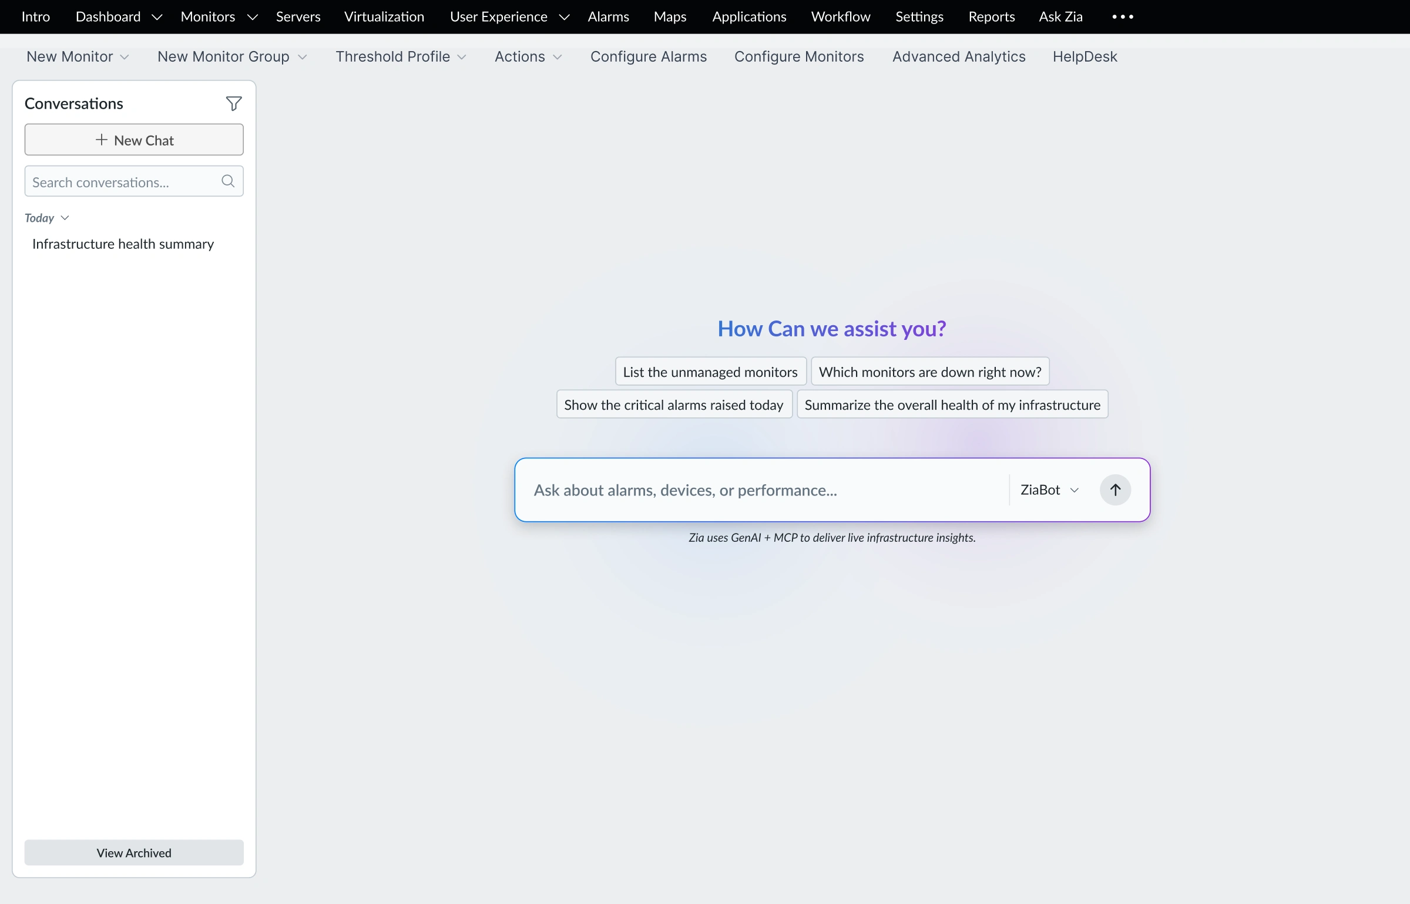
Task: Choose 'List the unmanaged monitors' suggestion
Action: coord(710,372)
